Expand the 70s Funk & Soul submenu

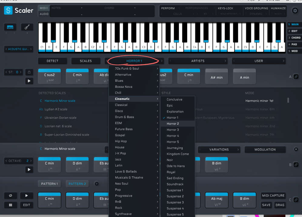134,68
